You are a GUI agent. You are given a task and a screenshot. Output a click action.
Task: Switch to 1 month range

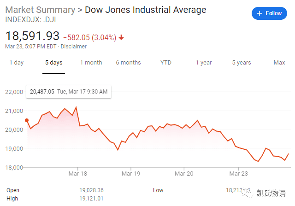(x=91, y=63)
